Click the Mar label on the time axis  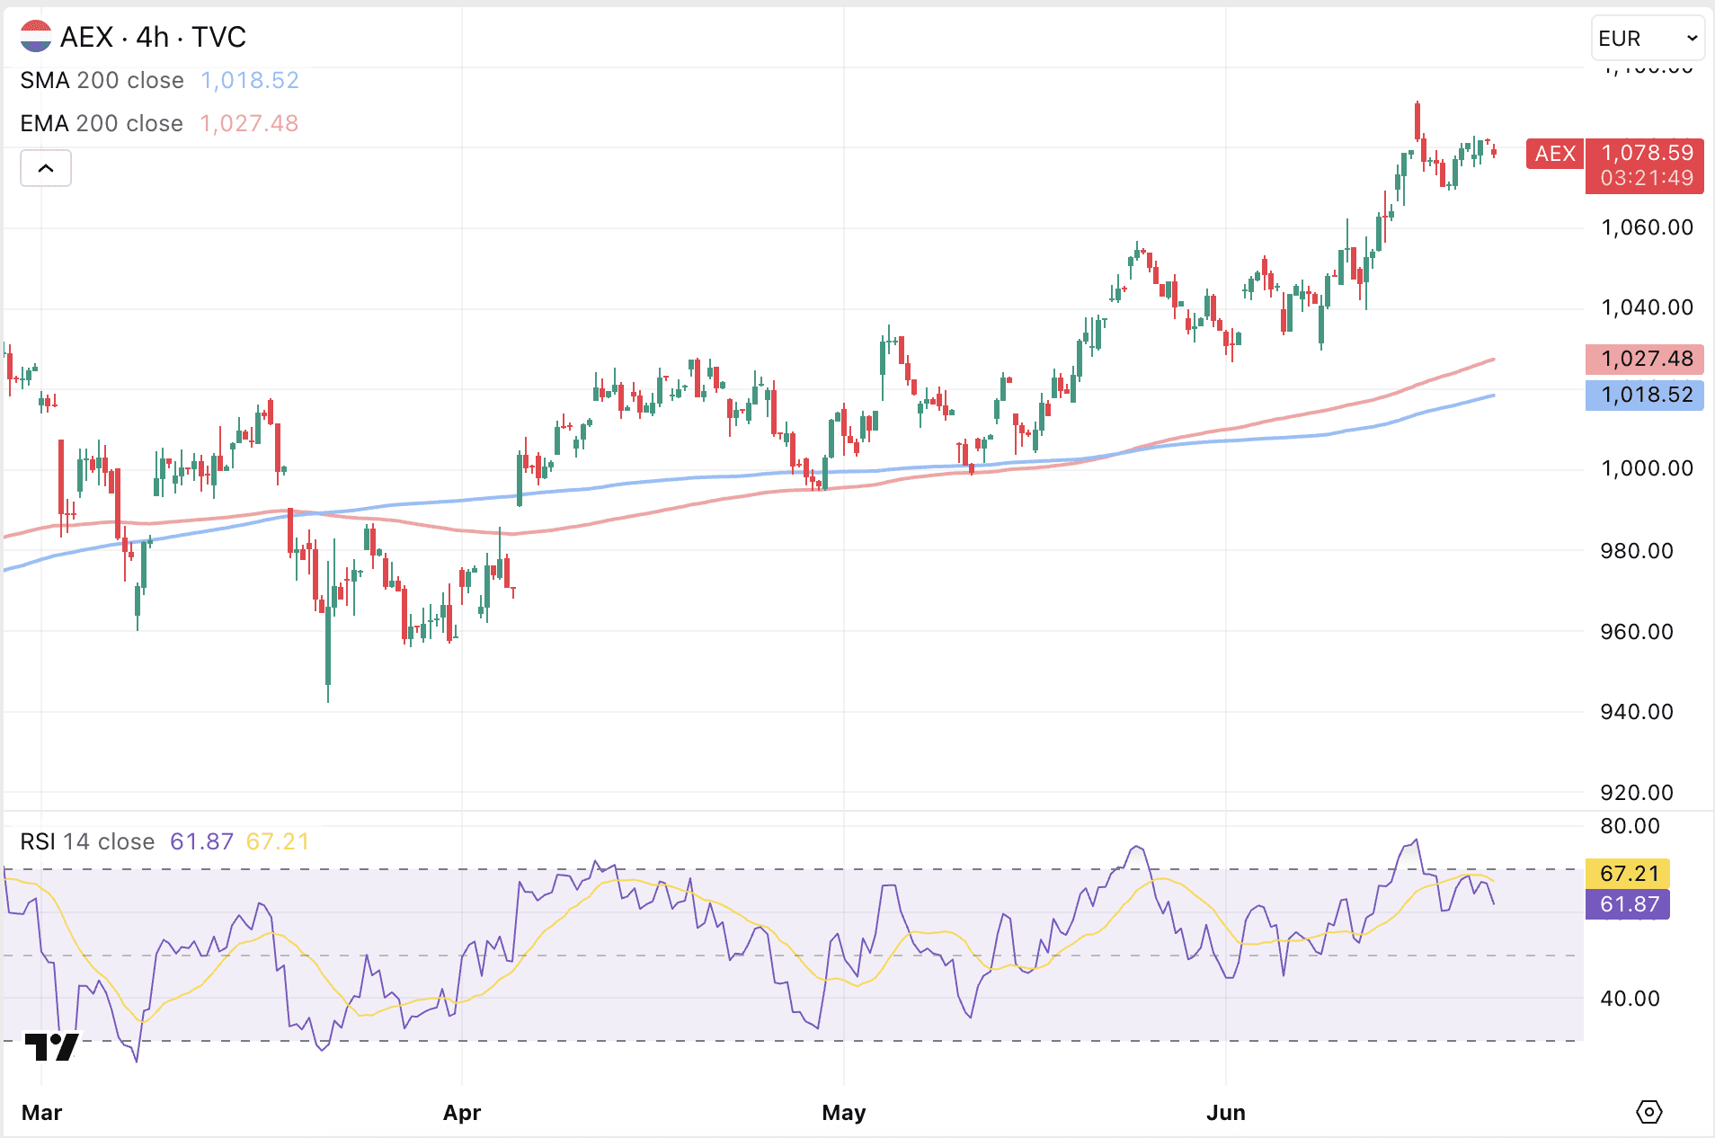pos(42,1113)
